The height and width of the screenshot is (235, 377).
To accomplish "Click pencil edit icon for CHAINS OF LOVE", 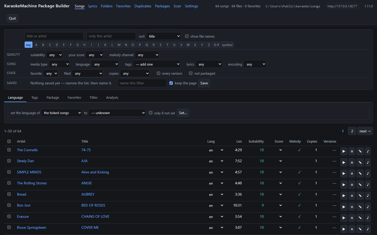I will 360,218.
